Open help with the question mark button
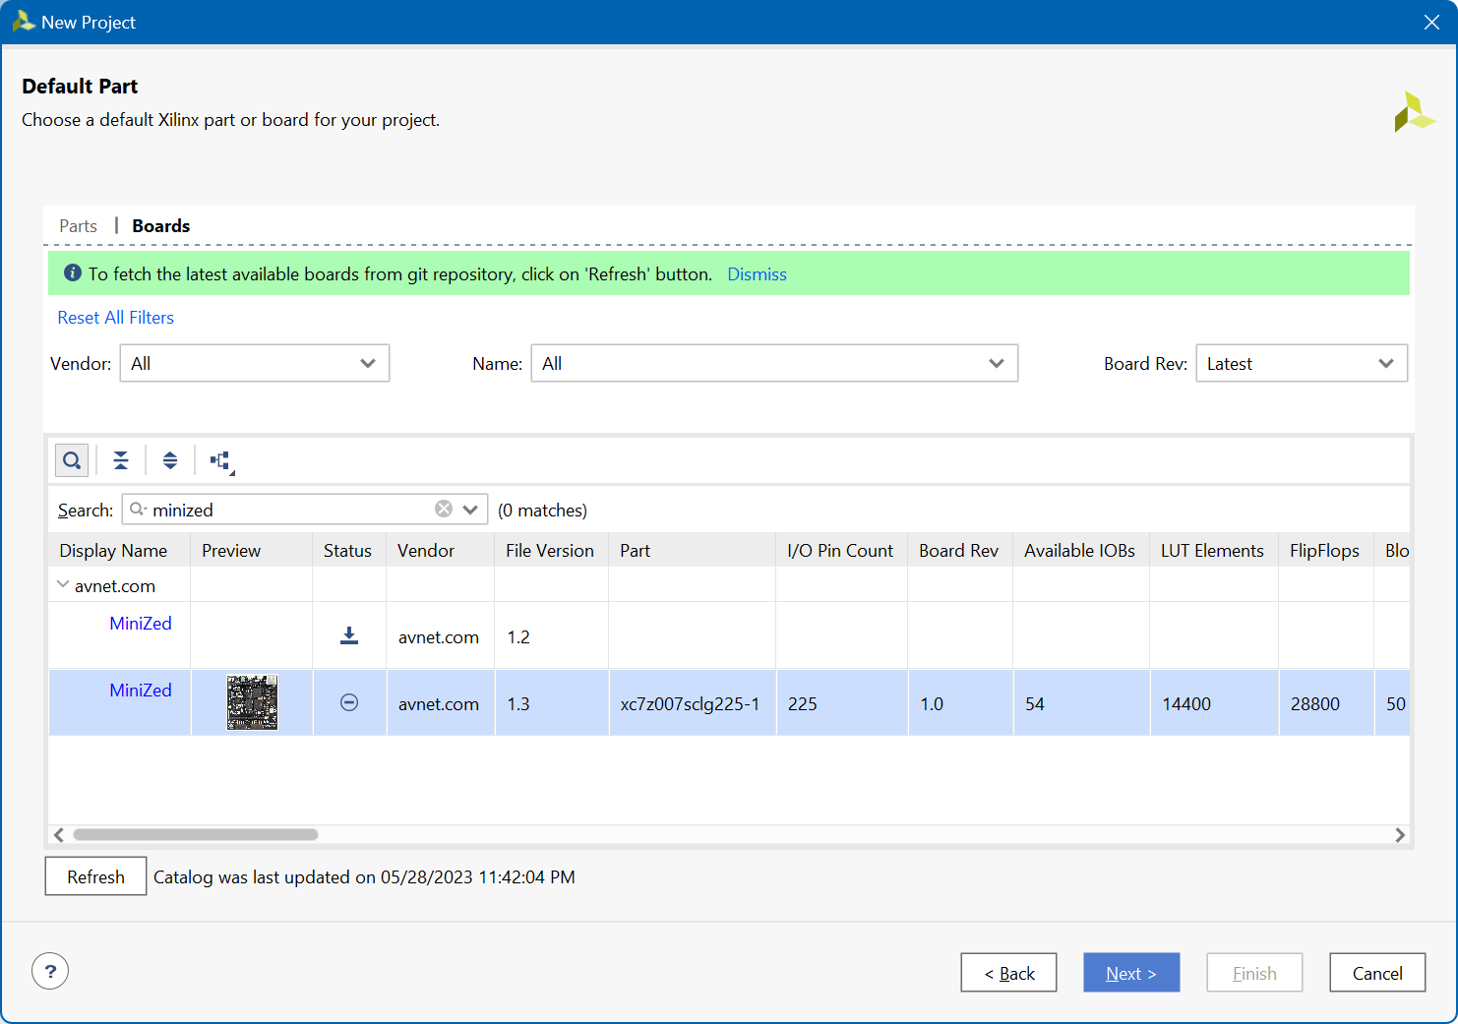 [50, 971]
